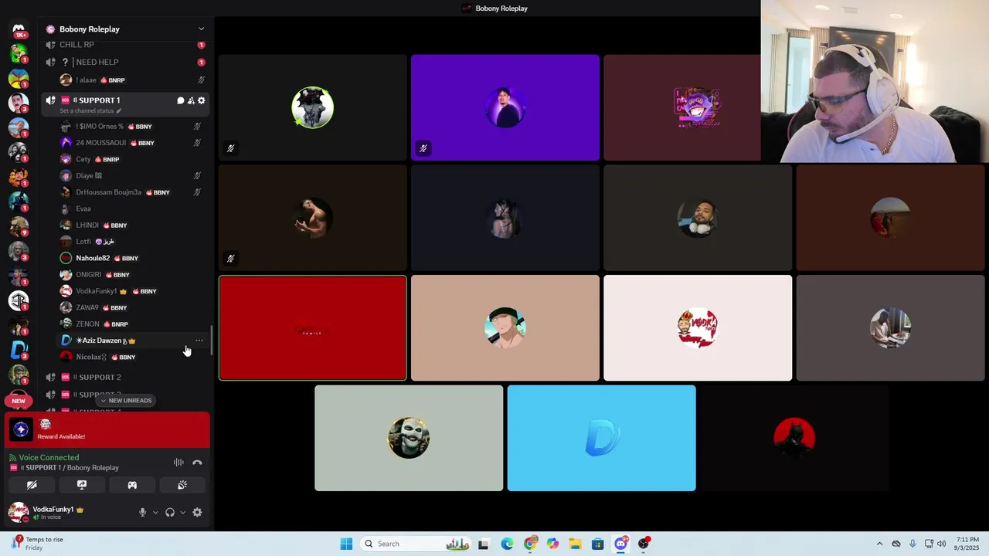Open OBS Studio from taskbar
The image size is (989, 556).
pos(644,544)
